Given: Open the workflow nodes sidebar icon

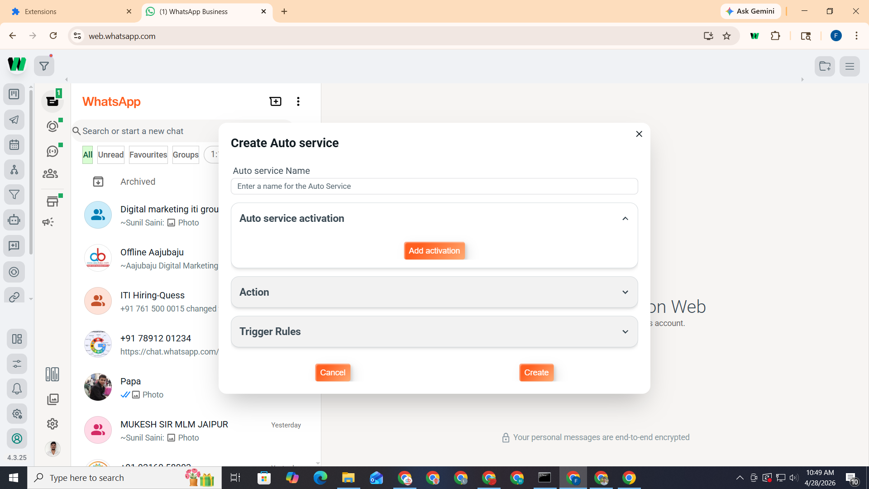Looking at the screenshot, I should click(x=14, y=170).
